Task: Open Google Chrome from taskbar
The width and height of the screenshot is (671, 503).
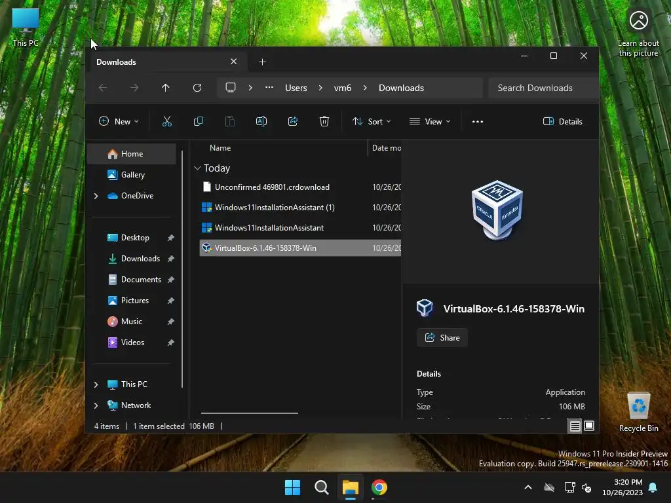Action: coord(379,487)
